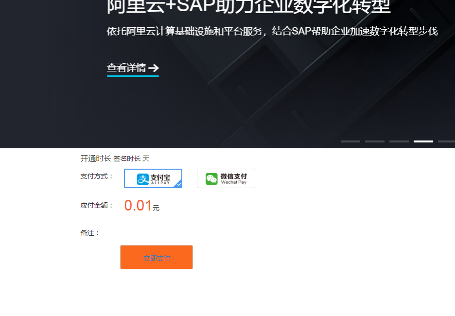The image size is (455, 316).
Task: Click the 0.01 元 payable amount
Action: pyautogui.click(x=142, y=206)
